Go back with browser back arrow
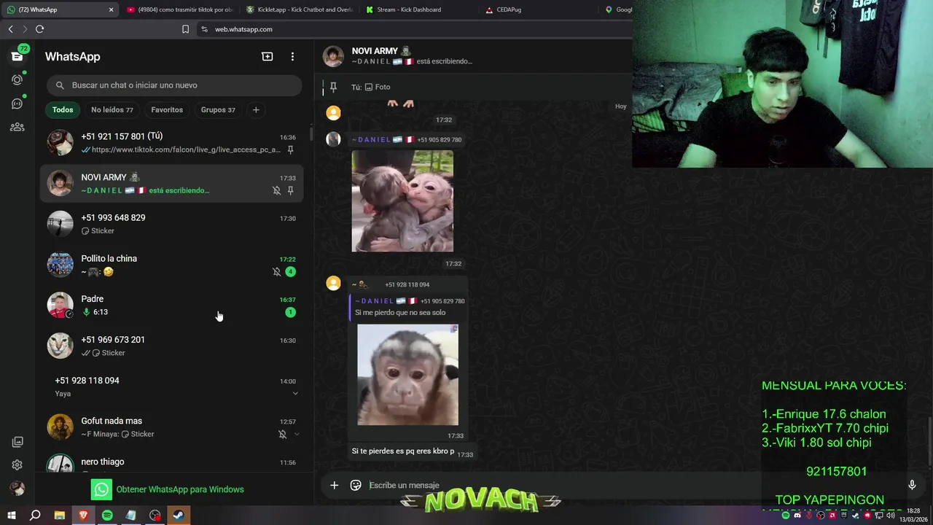The image size is (933, 525). [x=10, y=29]
